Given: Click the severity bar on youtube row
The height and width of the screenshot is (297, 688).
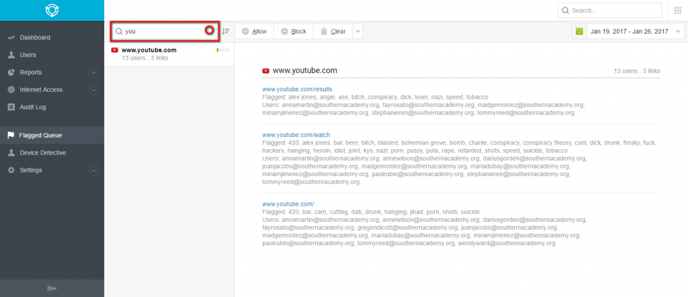Looking at the screenshot, I should (x=222, y=50).
